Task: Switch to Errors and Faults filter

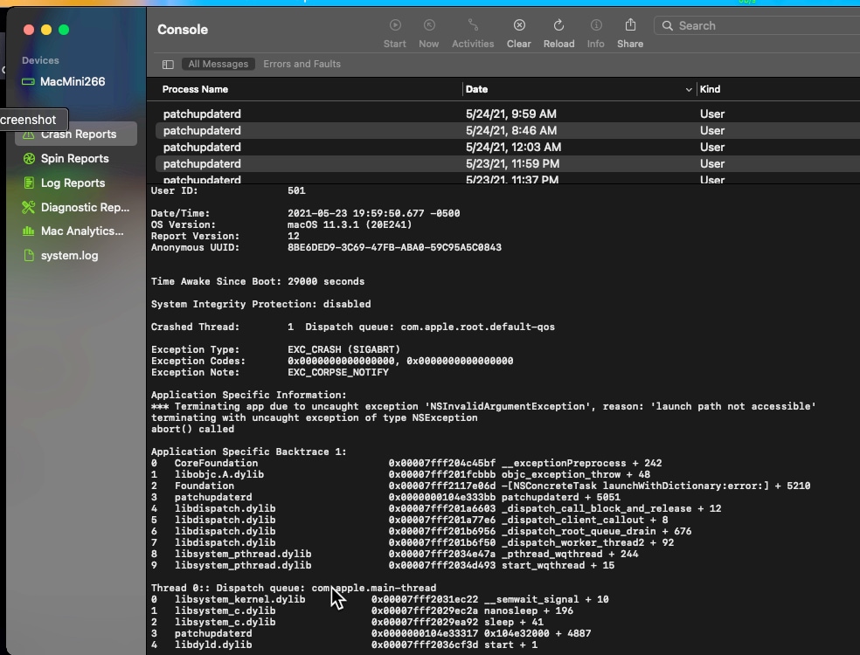Action: tap(302, 64)
